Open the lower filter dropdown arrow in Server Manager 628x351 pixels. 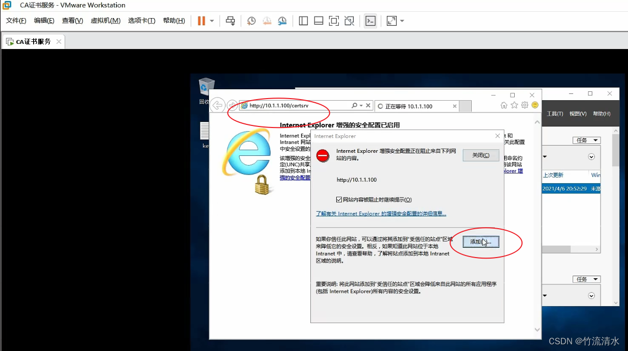(545, 296)
